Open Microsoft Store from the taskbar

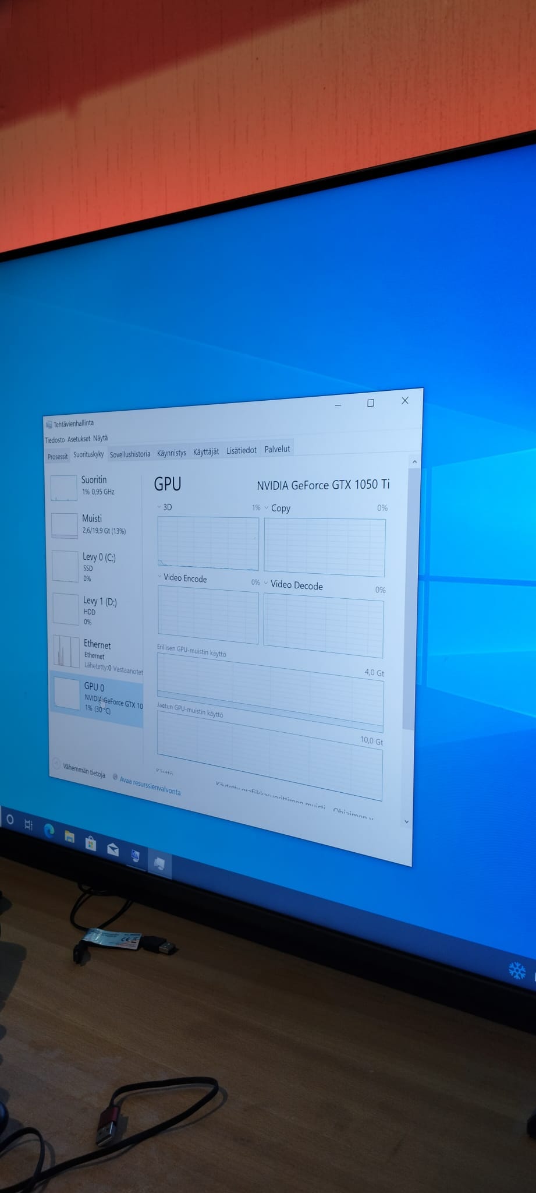coord(91,843)
